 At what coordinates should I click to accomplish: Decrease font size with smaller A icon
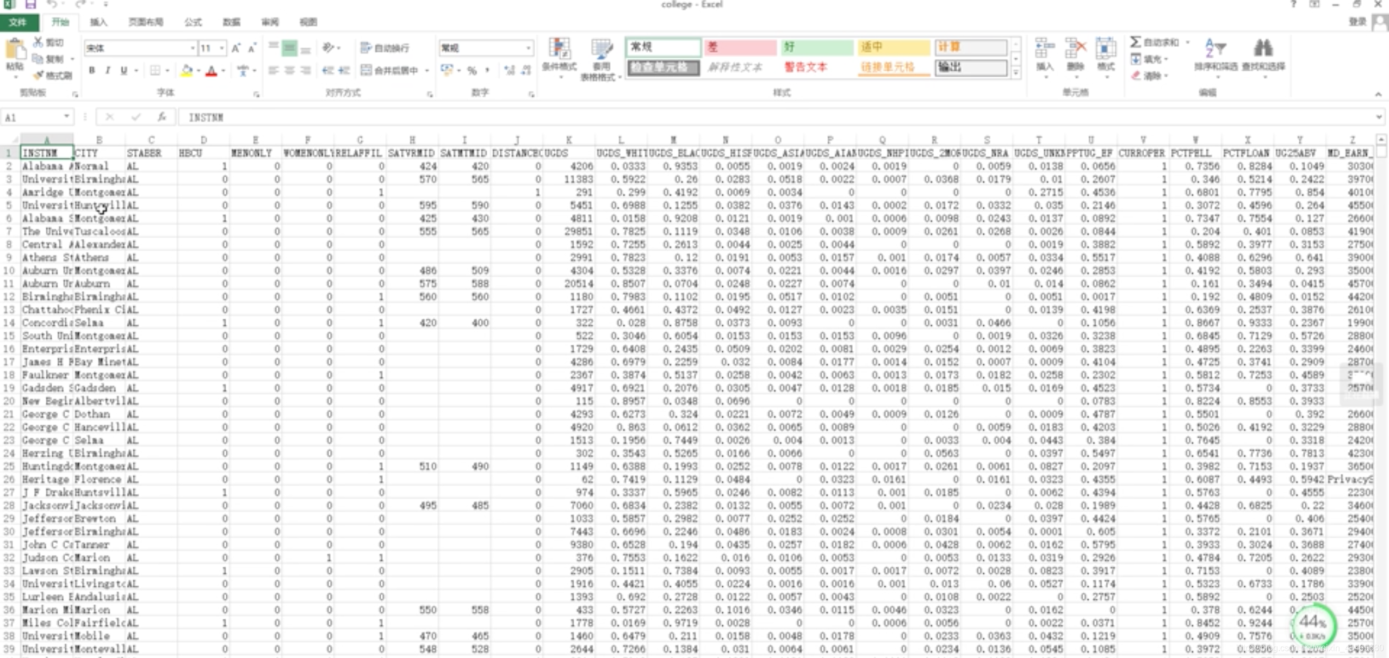(252, 48)
